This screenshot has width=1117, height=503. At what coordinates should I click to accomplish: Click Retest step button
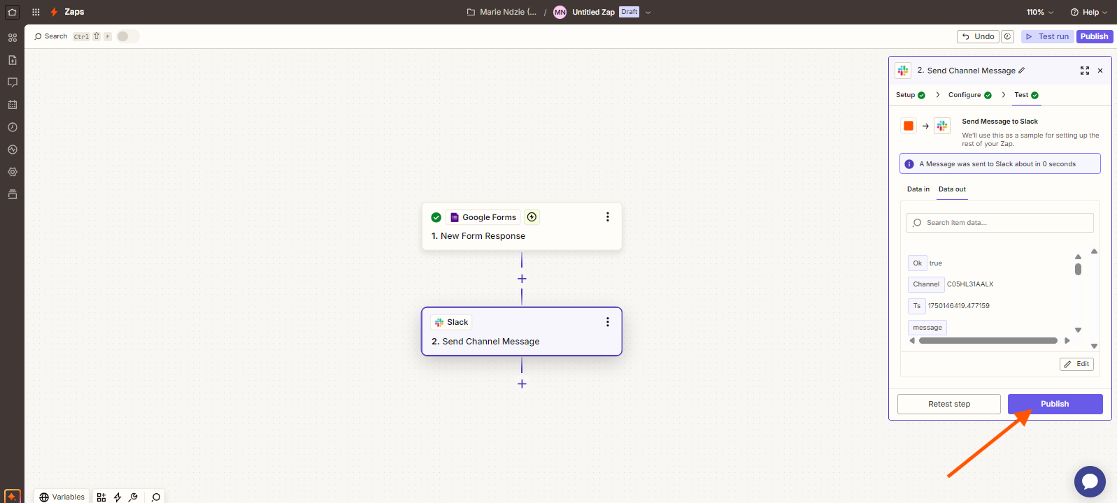click(x=949, y=404)
